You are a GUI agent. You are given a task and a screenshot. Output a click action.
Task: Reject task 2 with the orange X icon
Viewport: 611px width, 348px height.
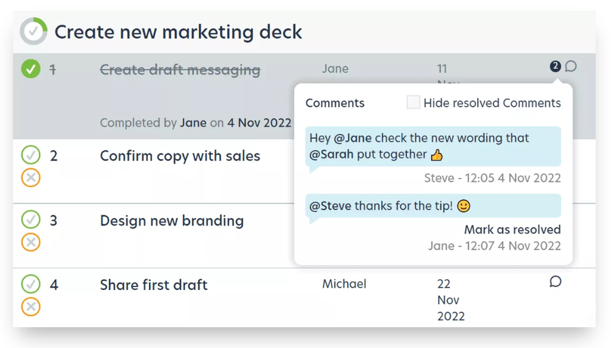pyautogui.click(x=31, y=177)
